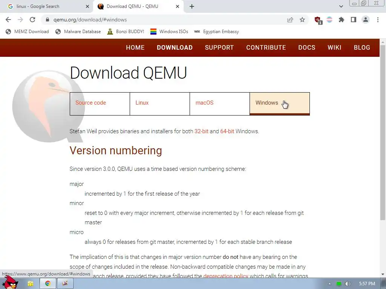This screenshot has height=289, width=386.
Task: Follow the 32-bit Windows binaries link
Action: click(201, 131)
